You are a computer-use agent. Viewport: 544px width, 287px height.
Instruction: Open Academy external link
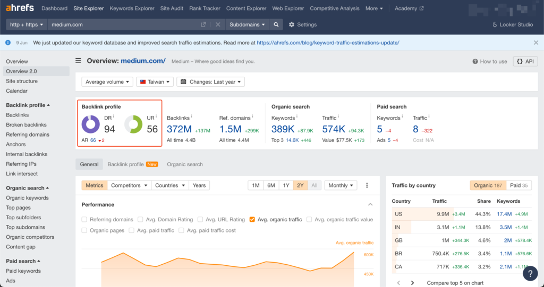(409, 8)
